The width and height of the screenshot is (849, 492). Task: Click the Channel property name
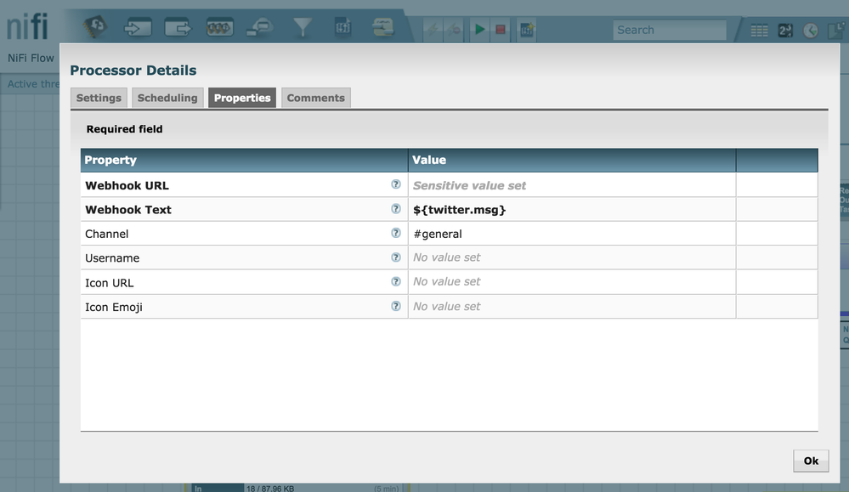107,234
